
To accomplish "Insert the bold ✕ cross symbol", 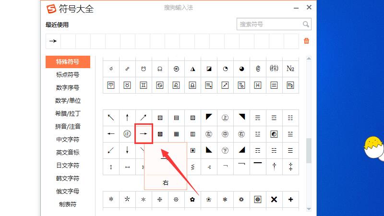I will tap(274, 199).
